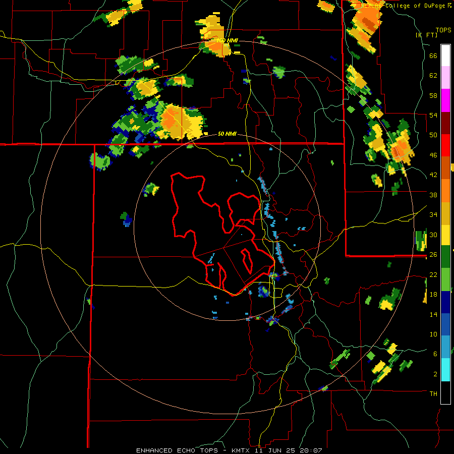Click the 18 legend value
Image resolution: width=454 pixels, height=454 pixels.
point(433,295)
